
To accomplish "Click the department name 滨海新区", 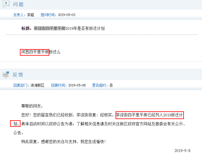I will [37, 85].
